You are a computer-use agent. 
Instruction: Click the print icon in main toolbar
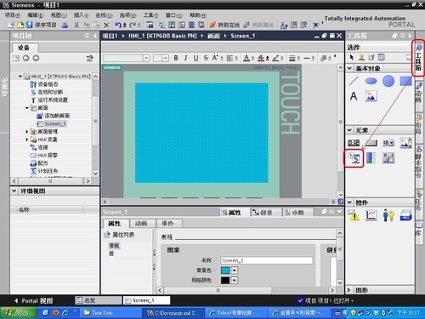click(x=65, y=25)
